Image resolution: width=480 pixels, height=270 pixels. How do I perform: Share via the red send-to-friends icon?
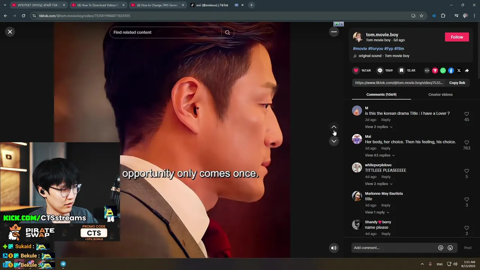435,70
